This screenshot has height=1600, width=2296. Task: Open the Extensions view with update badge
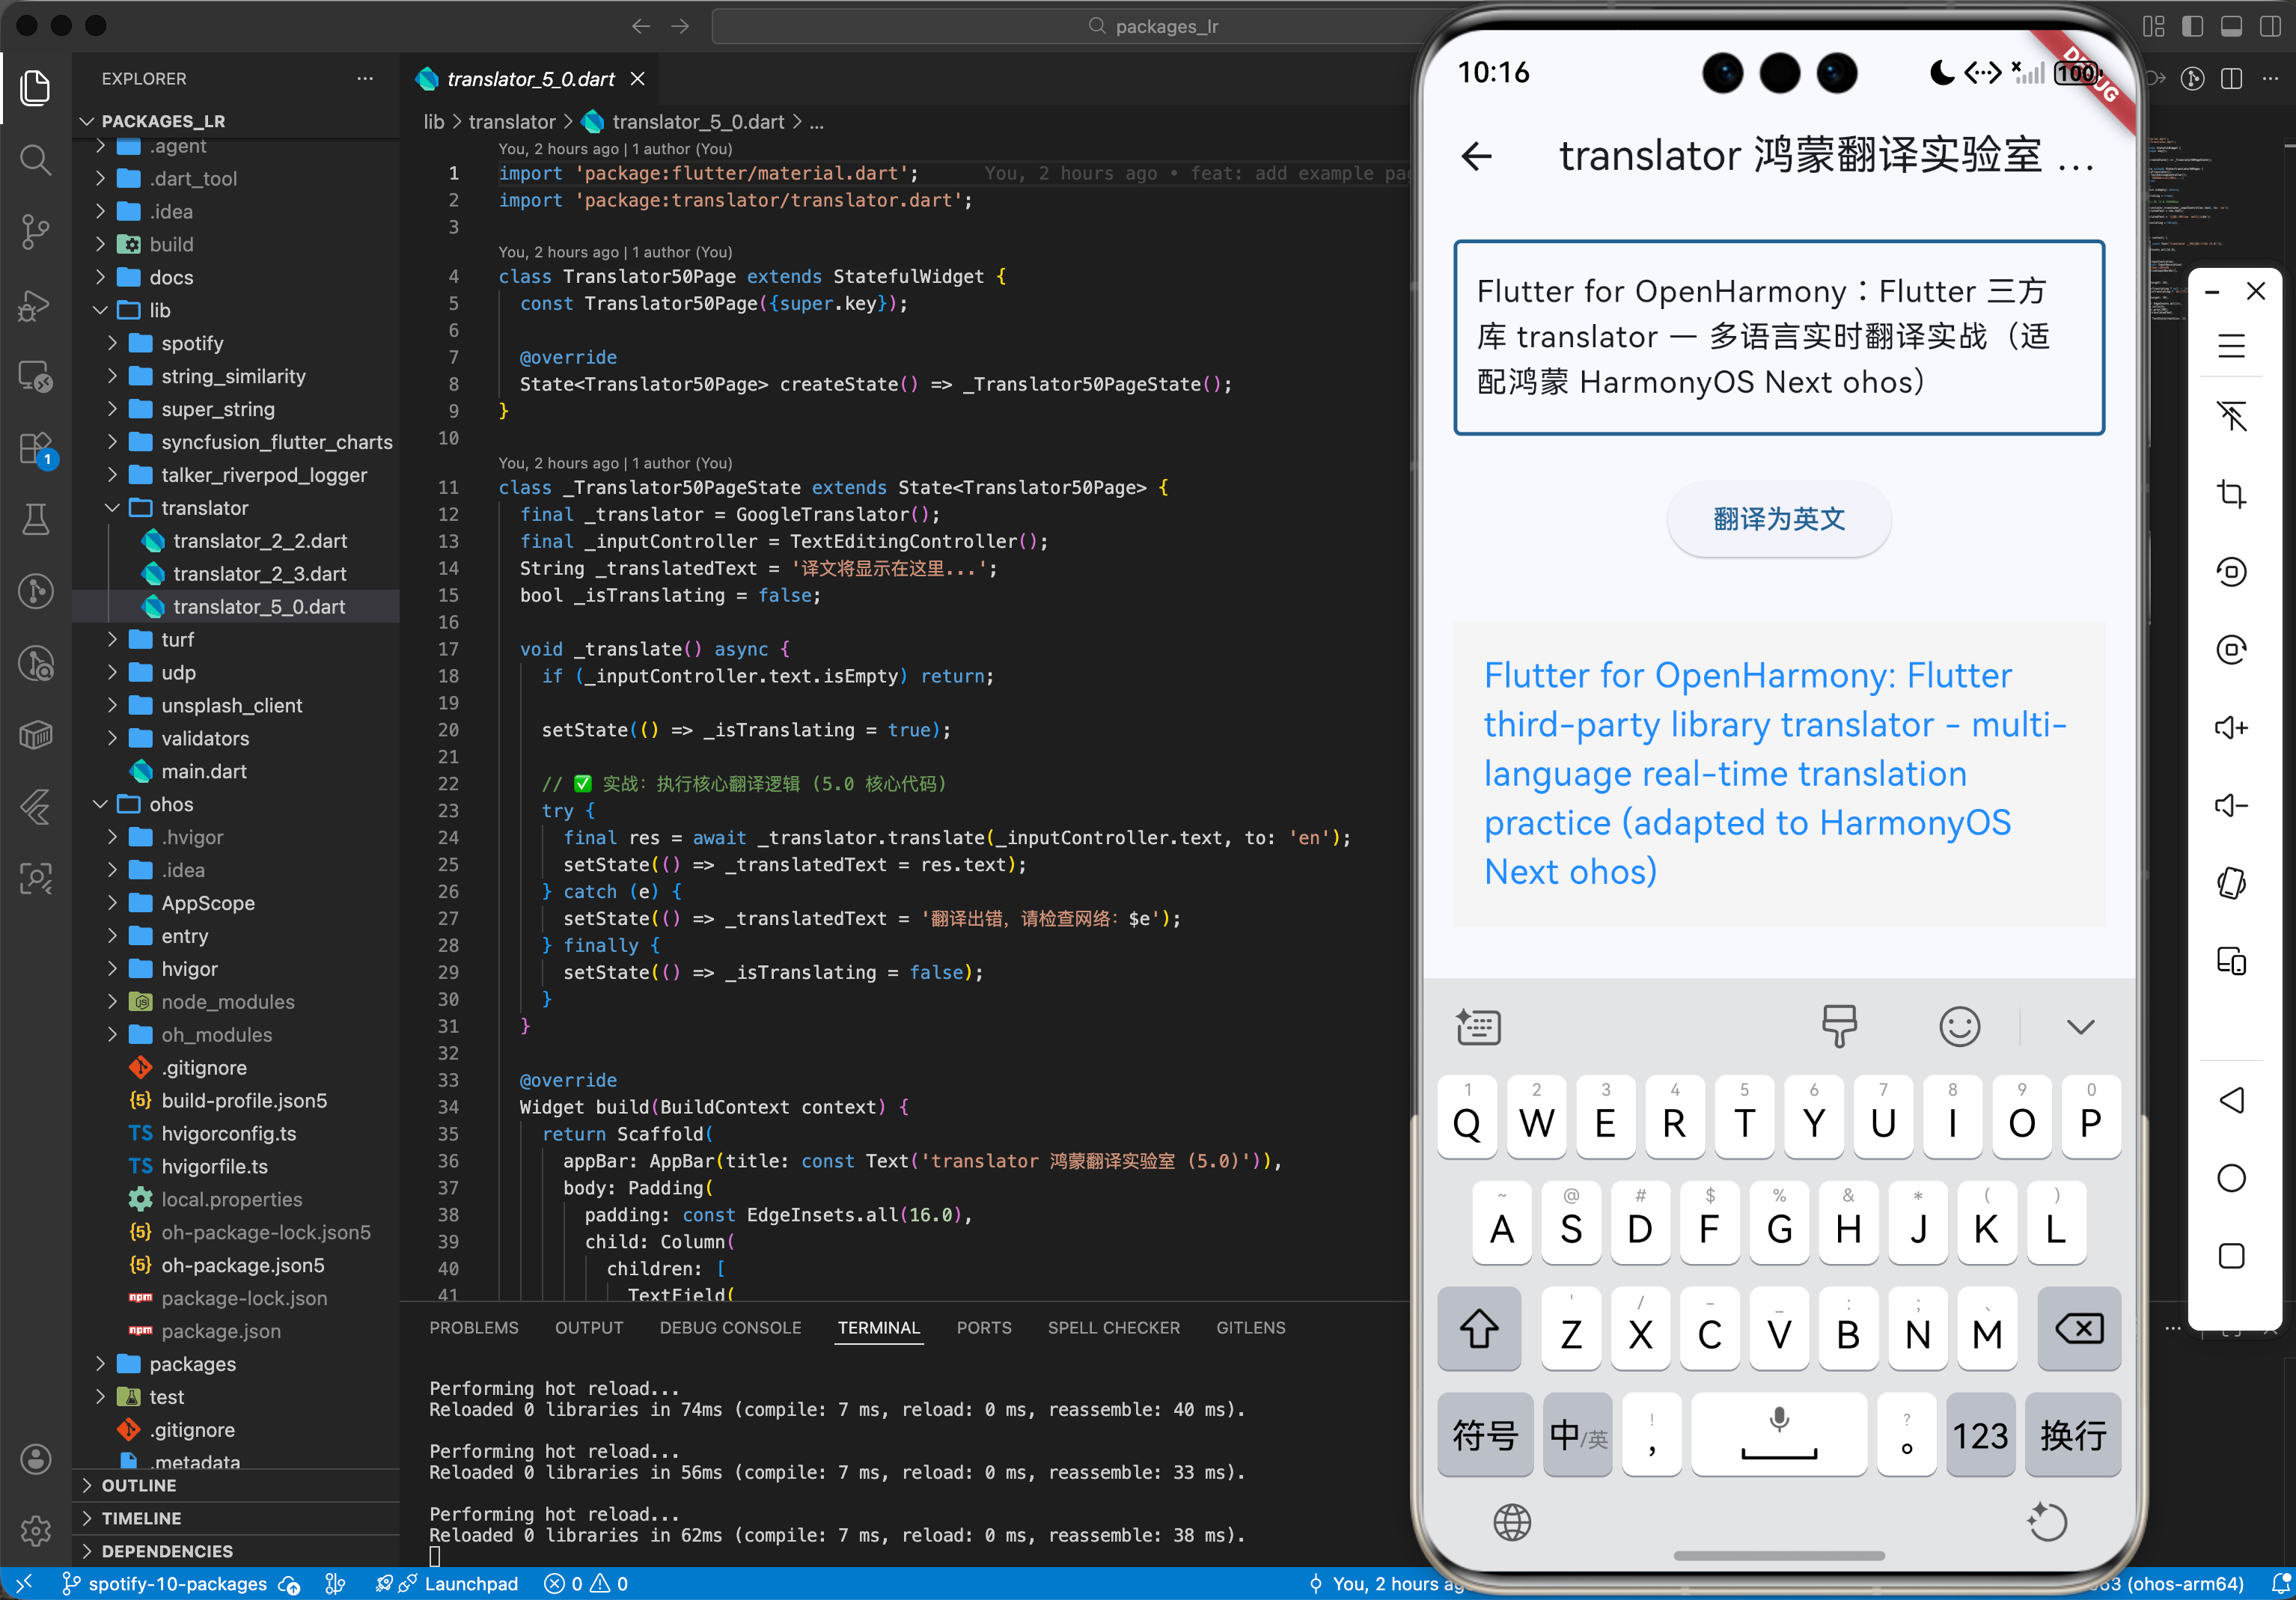(36, 448)
